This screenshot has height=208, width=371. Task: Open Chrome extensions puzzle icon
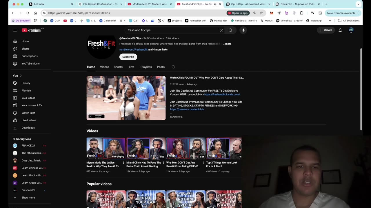point(301,13)
